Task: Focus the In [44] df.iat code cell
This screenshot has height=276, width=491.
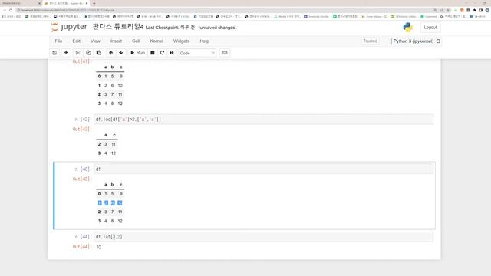Action: 264,237
